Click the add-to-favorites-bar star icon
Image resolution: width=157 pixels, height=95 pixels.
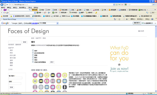pos(11,16)
